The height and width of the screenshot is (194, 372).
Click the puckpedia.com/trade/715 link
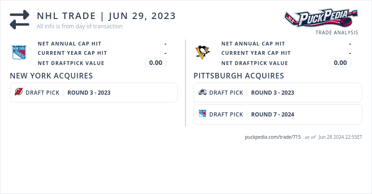click(x=272, y=137)
